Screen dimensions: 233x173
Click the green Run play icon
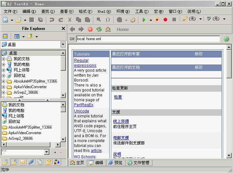[x=144, y=20]
